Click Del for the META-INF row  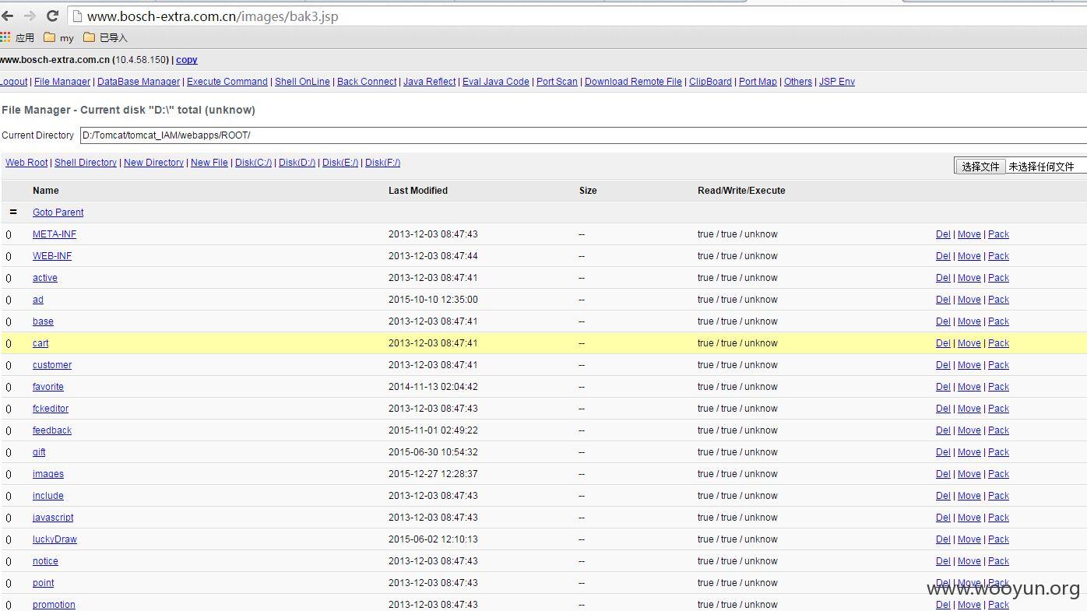pos(943,234)
